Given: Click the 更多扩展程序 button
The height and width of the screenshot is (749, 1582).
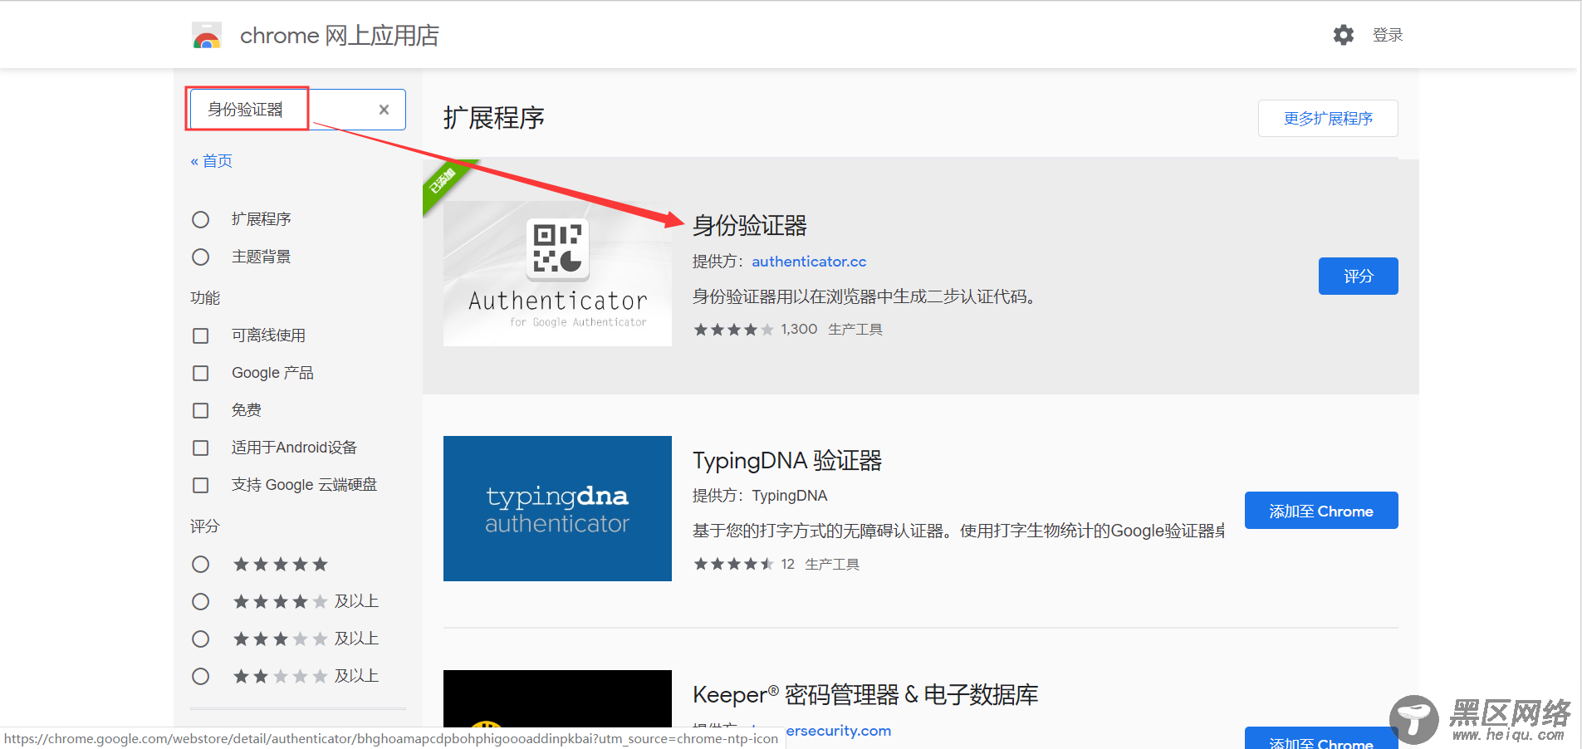Looking at the screenshot, I should point(1328,118).
